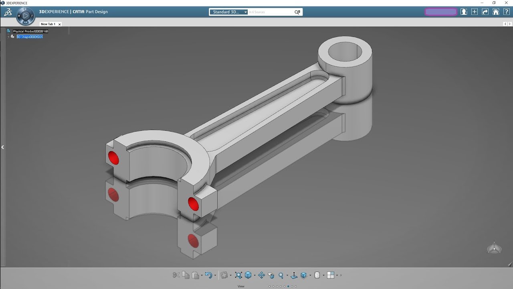Image resolution: width=513 pixels, height=289 pixels.
Task: Activate the Rotate view tool
Action: [x=271, y=275]
